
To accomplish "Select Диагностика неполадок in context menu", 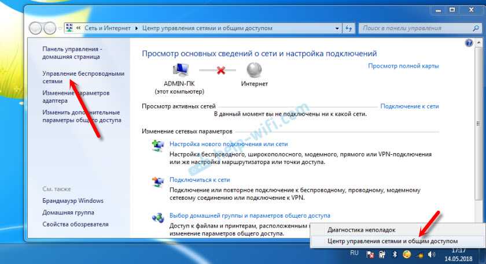I will pos(362,230).
